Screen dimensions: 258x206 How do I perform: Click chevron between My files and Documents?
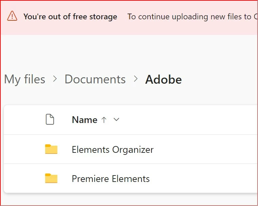pyautogui.click(x=55, y=79)
